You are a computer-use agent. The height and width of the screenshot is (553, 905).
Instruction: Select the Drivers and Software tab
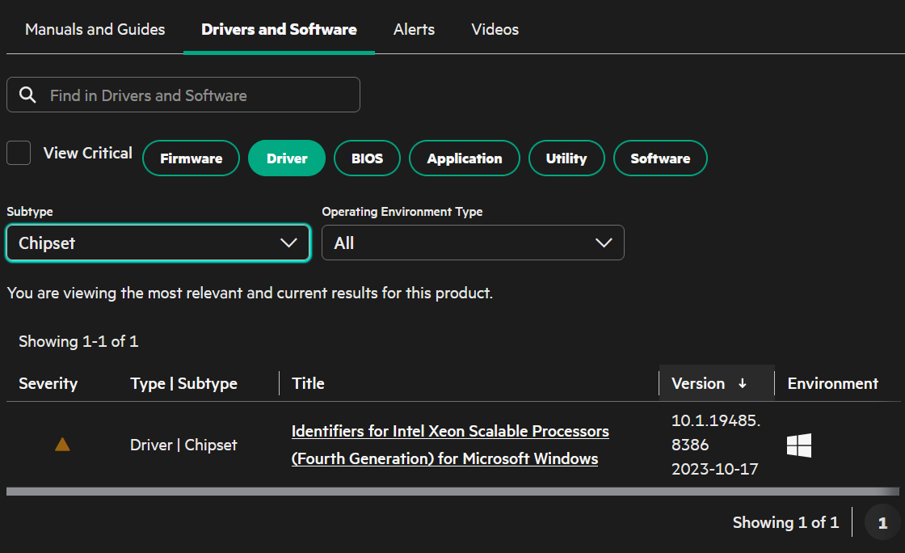click(279, 29)
